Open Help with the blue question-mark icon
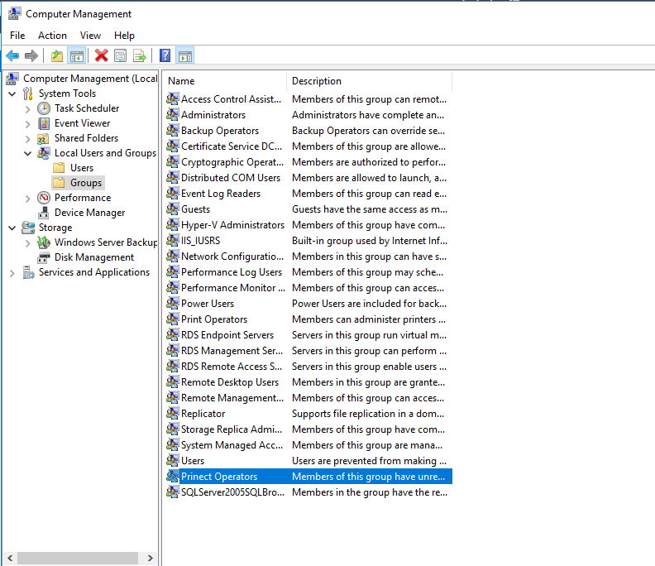 click(x=165, y=56)
